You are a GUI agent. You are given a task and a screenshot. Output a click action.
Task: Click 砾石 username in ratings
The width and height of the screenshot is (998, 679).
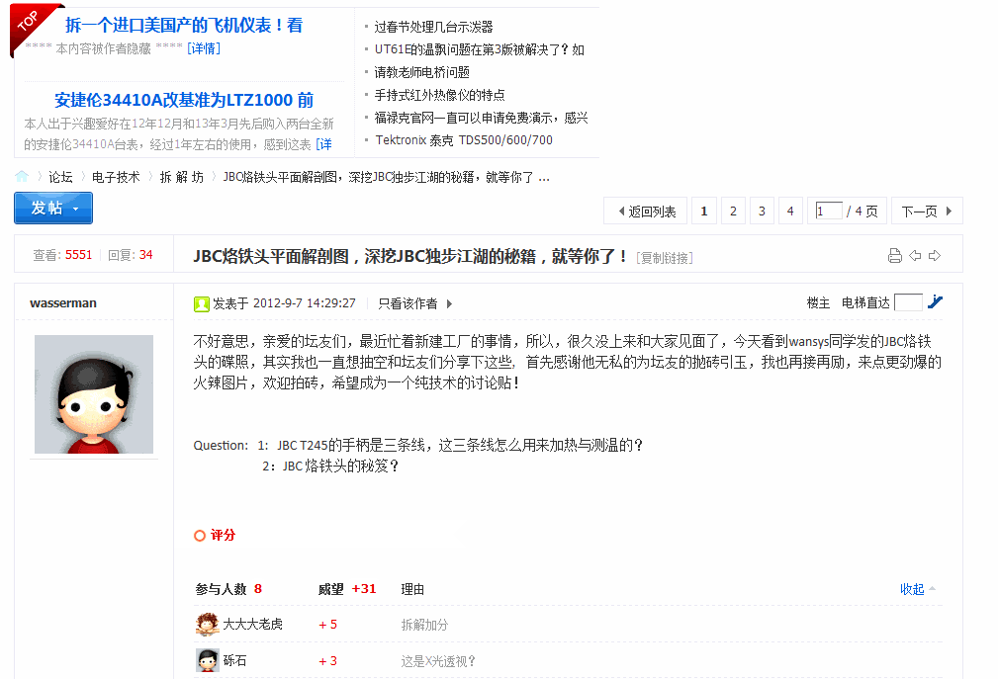[234, 660]
